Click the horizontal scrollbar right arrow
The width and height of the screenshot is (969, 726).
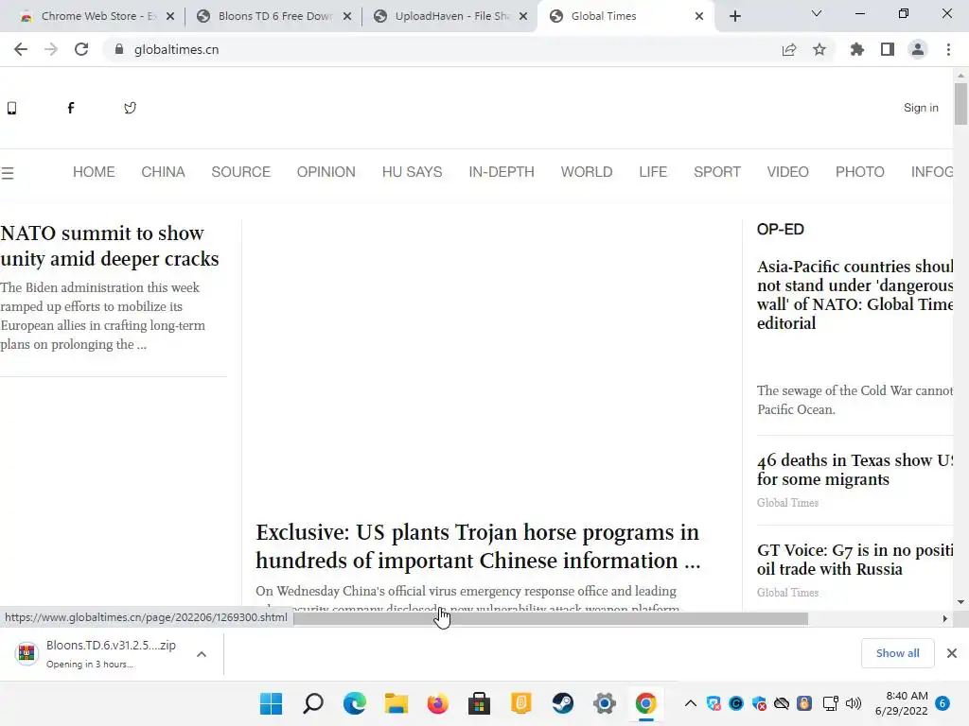[945, 618]
